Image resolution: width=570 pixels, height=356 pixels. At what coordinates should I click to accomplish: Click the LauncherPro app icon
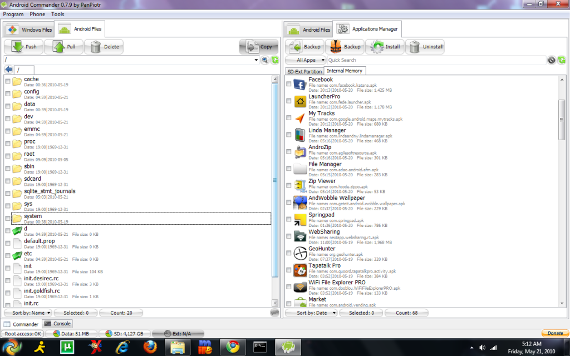300,101
